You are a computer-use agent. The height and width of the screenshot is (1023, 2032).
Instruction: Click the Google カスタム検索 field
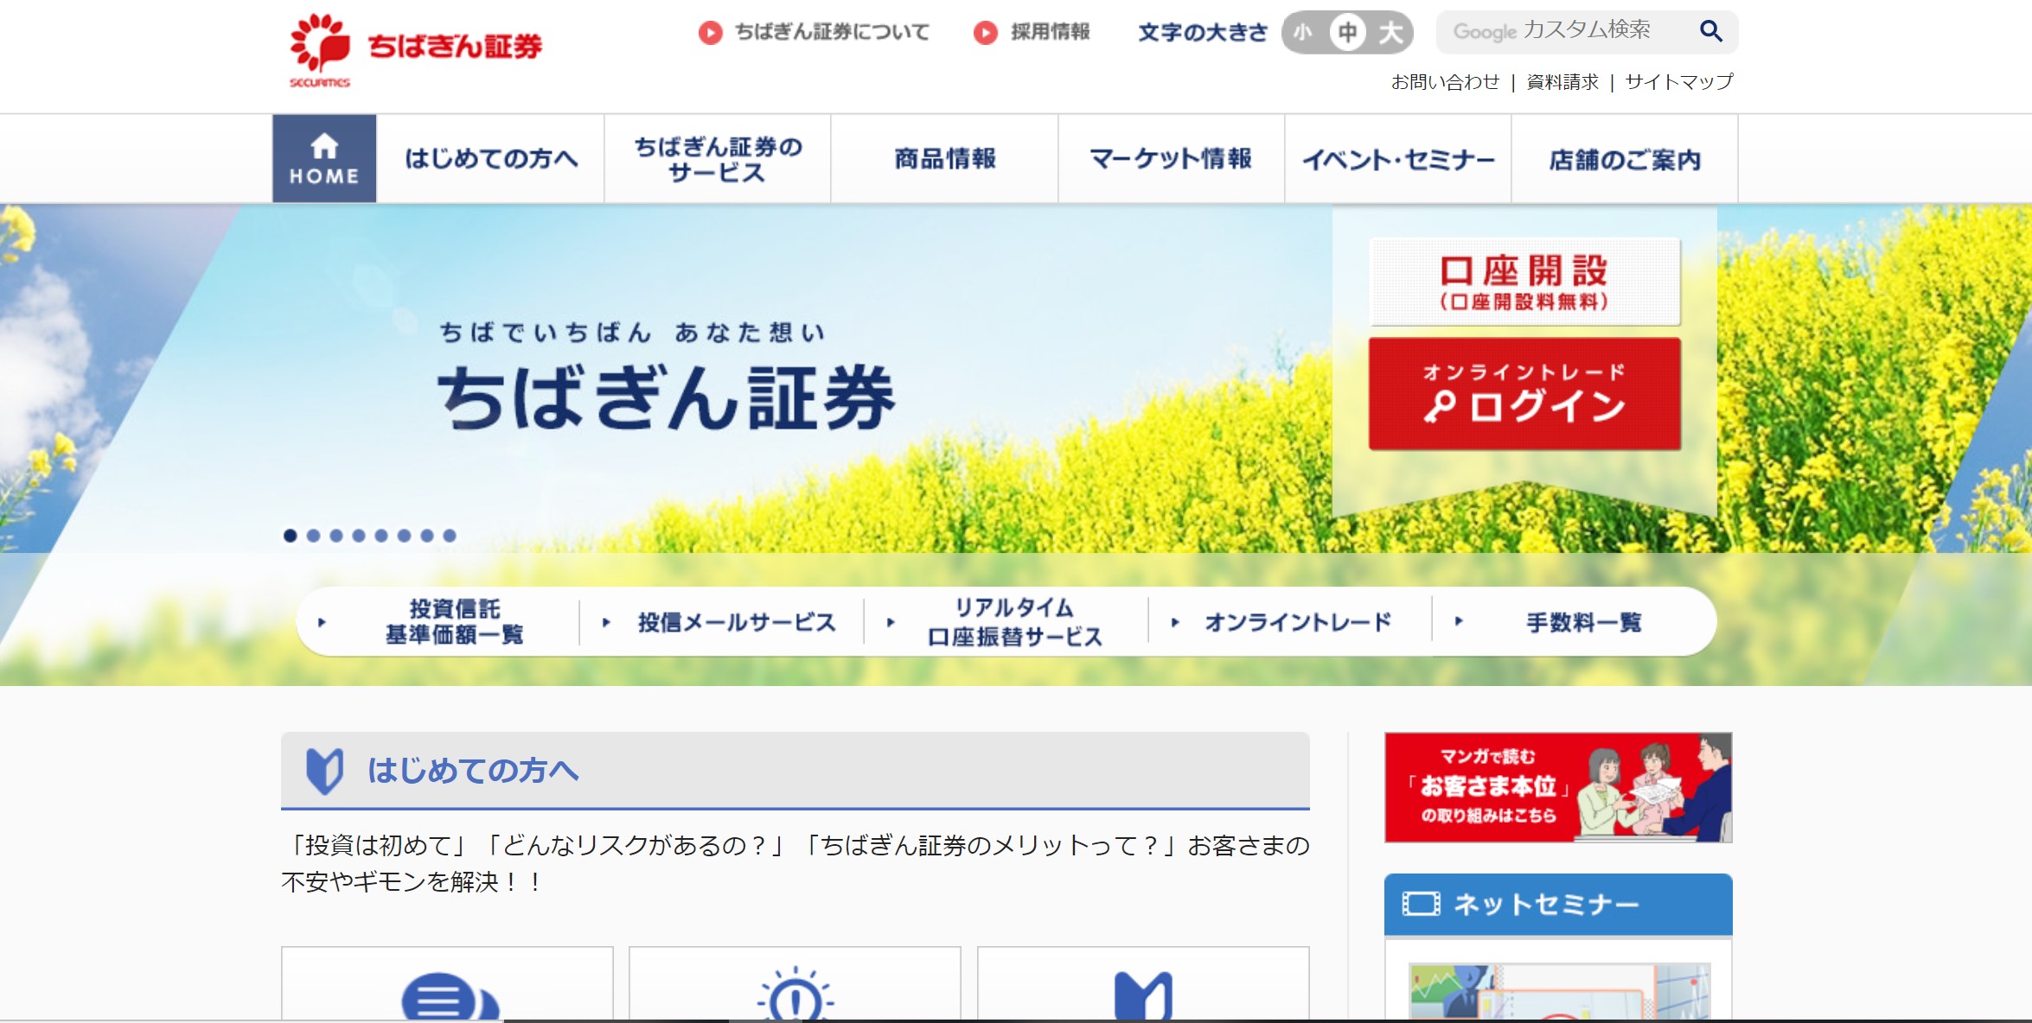1565,32
